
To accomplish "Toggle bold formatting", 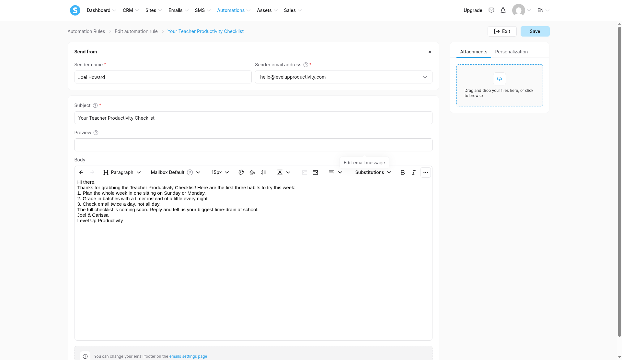I will 403,172.
